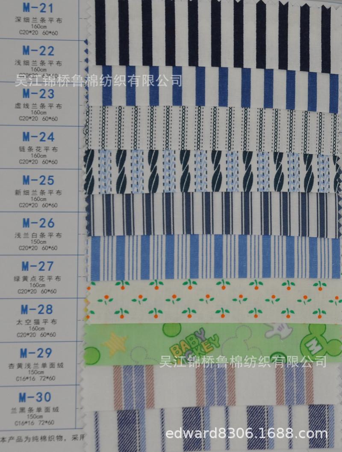Click the twisted rope pattern fabric swatch

[x=213, y=171]
